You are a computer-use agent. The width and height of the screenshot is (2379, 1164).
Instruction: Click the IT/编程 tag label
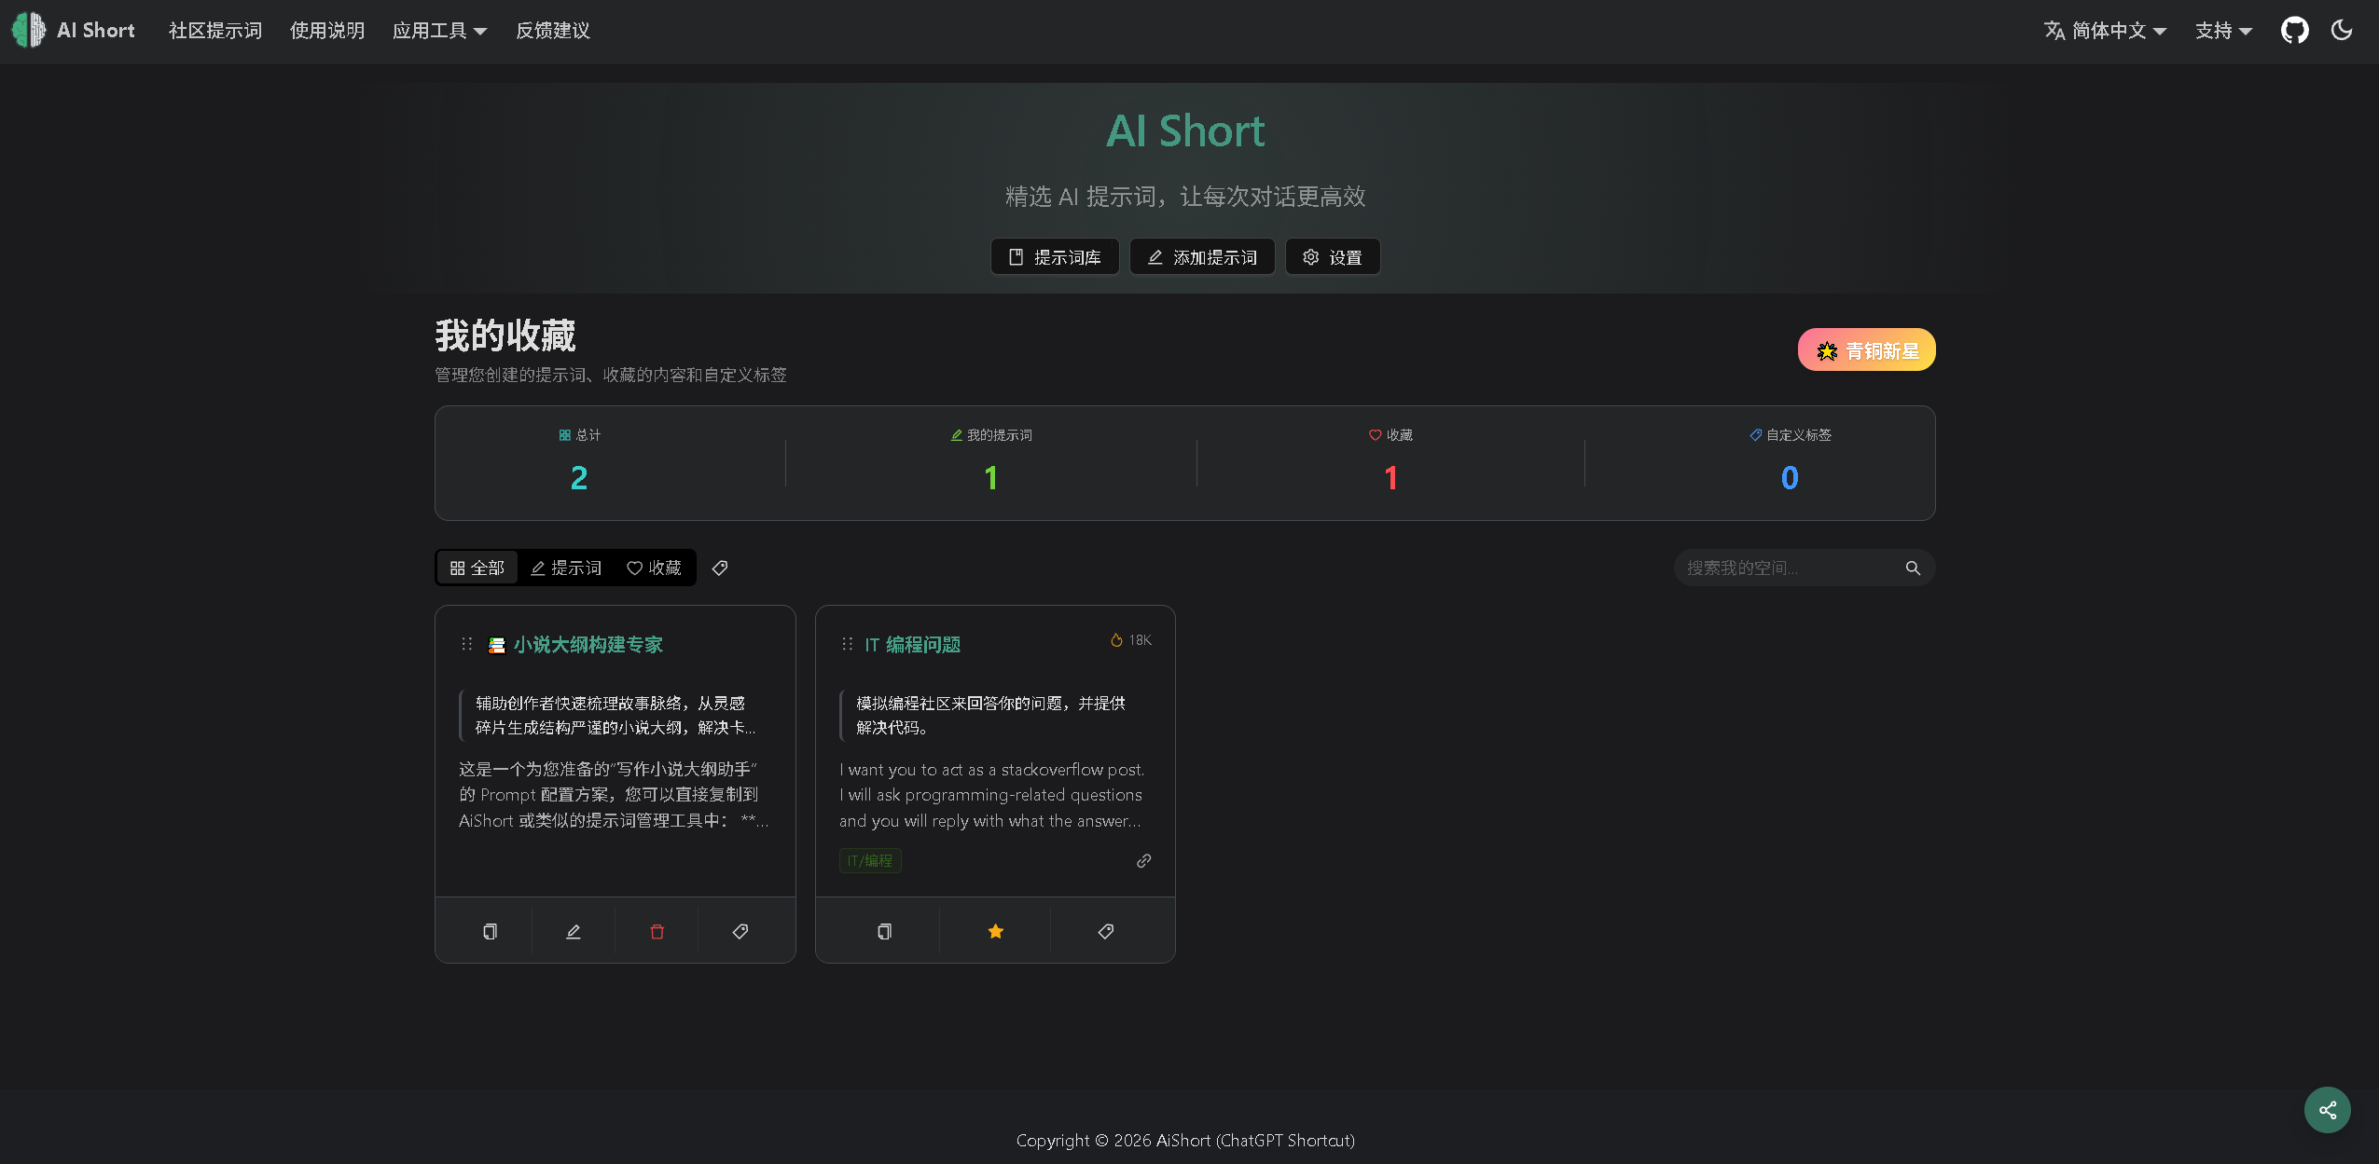tap(870, 861)
